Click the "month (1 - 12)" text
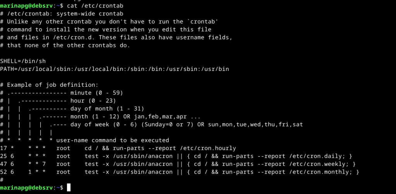 click(x=95, y=116)
